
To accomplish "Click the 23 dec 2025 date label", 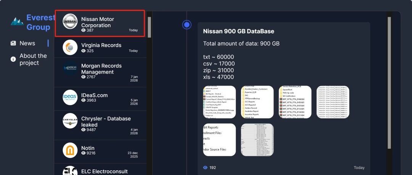I will point(133,154).
